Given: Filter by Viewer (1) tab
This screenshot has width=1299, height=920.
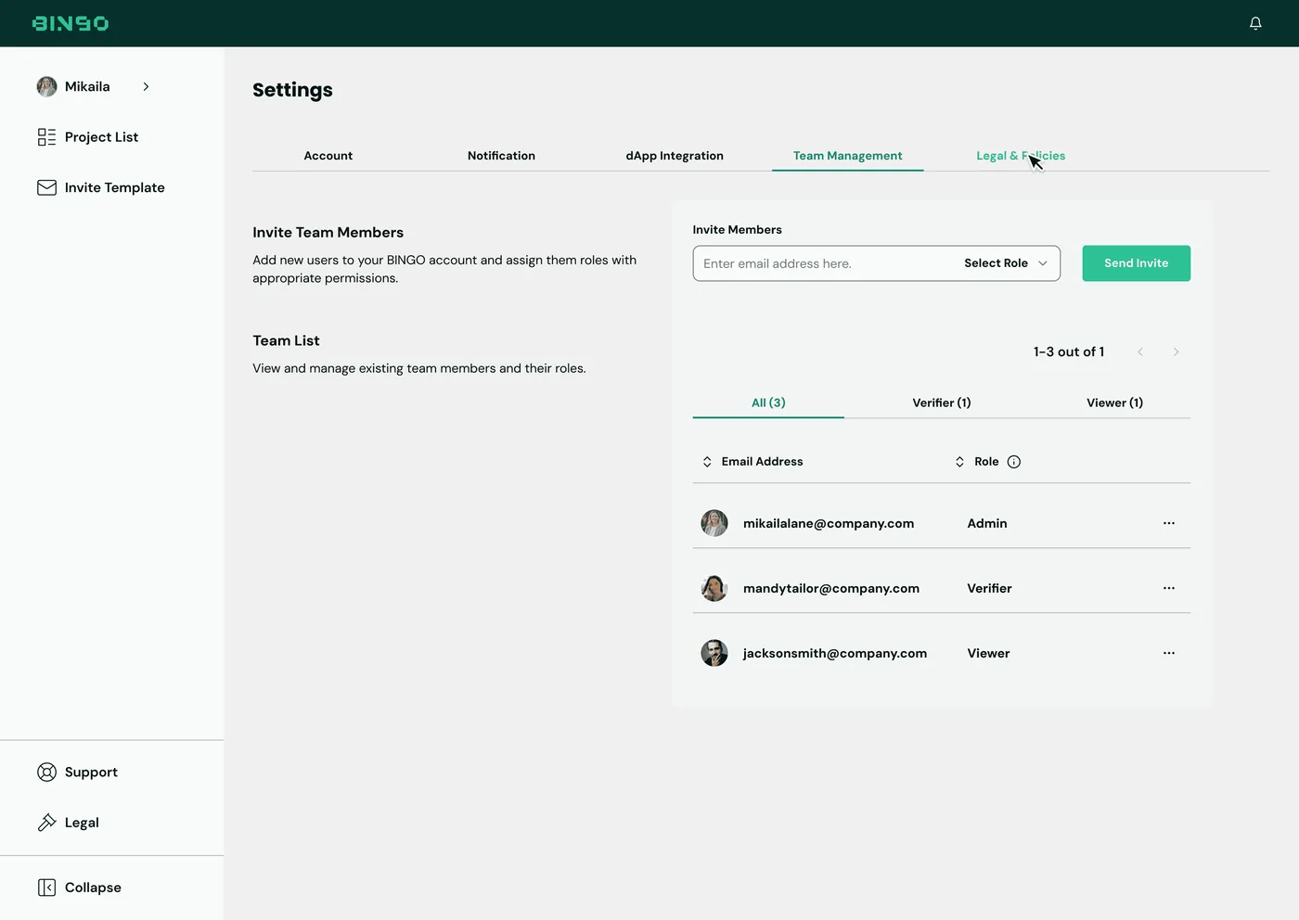Looking at the screenshot, I should point(1114,402).
